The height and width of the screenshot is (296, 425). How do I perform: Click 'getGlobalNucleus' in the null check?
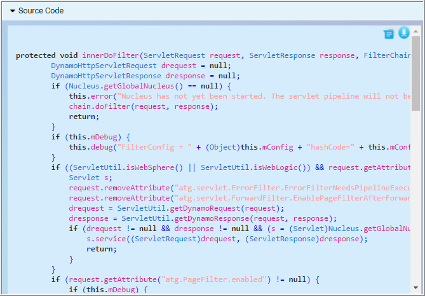coord(139,86)
